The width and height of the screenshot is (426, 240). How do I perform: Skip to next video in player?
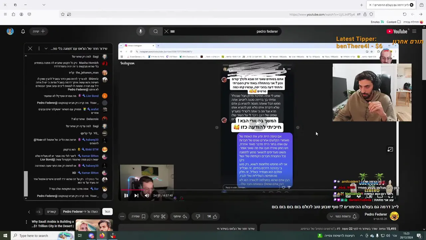136,196
